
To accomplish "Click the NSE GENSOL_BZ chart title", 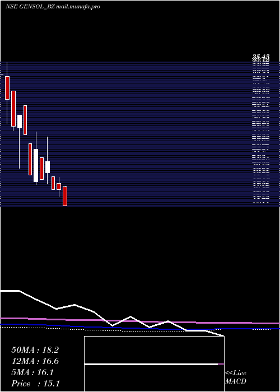I will pyautogui.click(x=53, y=7).
